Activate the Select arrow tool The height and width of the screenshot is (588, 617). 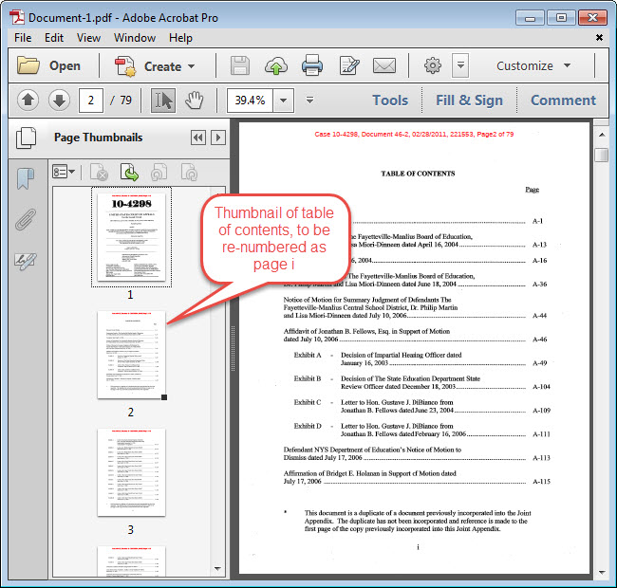(x=162, y=101)
